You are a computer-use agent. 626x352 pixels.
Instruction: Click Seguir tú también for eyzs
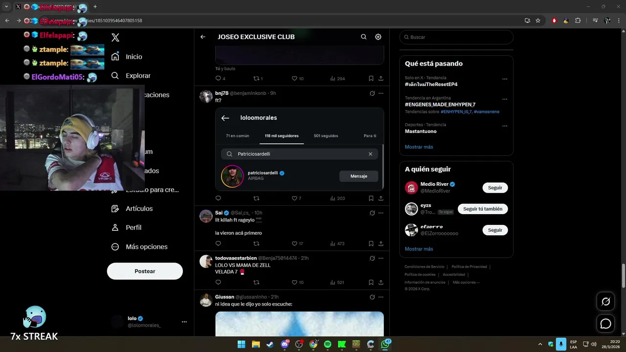(x=483, y=209)
